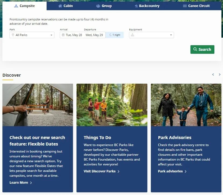This screenshot has width=223, height=195.
Task: Click the tent icon on Campsite tab
Action: tap(16, 6)
